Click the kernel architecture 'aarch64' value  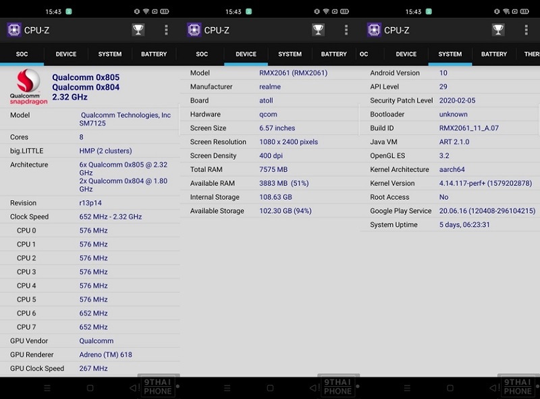point(452,169)
